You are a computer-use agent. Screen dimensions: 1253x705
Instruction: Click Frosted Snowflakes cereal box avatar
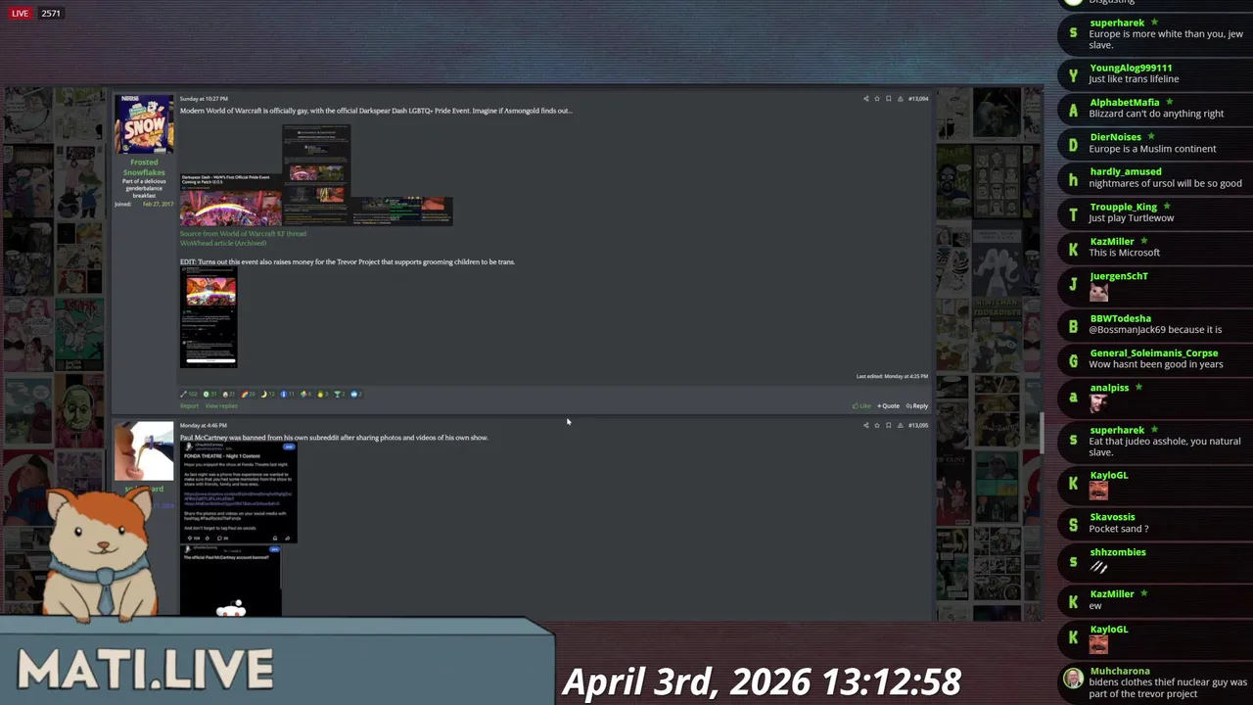[x=144, y=124]
